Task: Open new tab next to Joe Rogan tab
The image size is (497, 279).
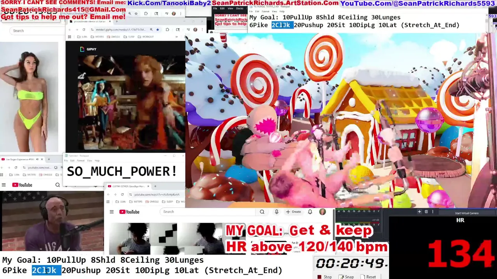Action: (x=49, y=159)
